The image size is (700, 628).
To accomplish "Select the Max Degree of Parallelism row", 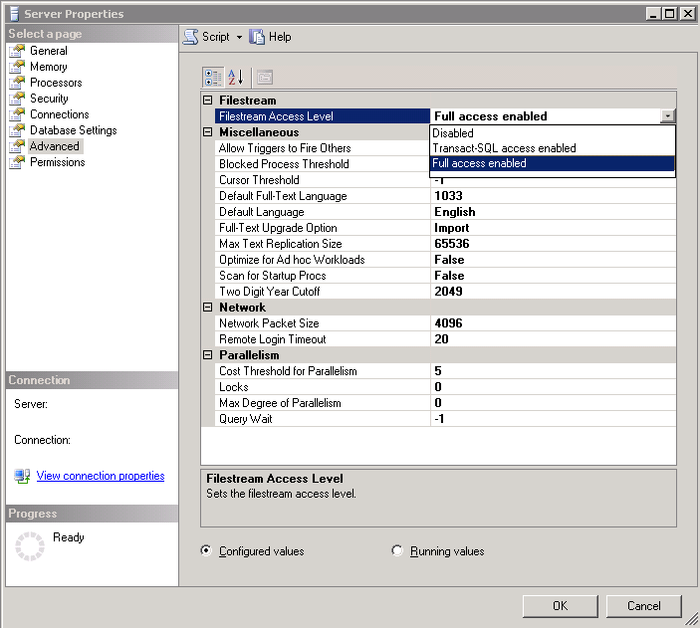I will (x=445, y=403).
